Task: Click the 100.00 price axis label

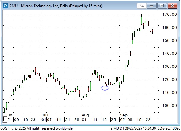Action: tap(169, 106)
